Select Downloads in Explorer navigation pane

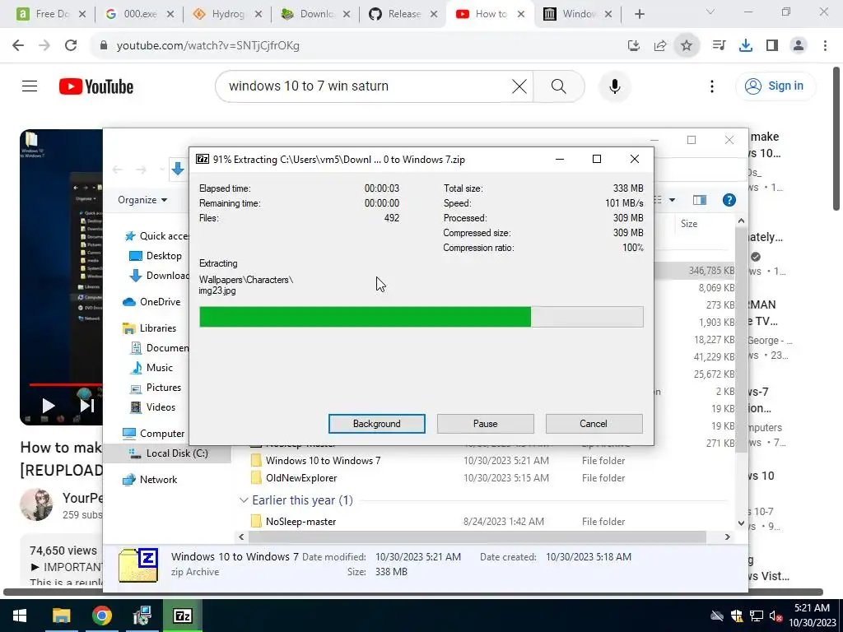(x=159, y=276)
